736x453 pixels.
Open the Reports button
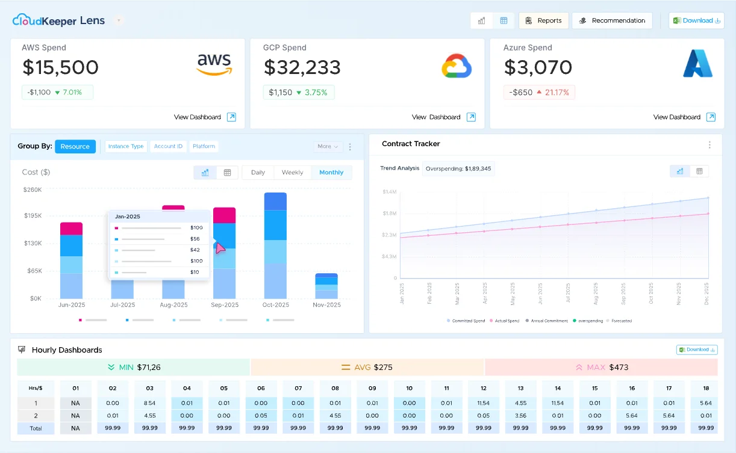point(543,20)
